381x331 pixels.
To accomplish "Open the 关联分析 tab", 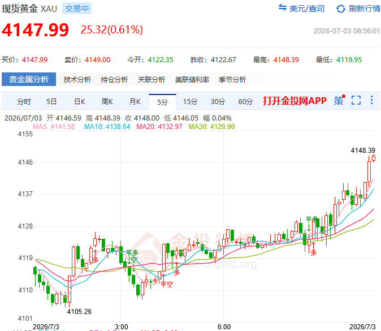I will 151,80.
